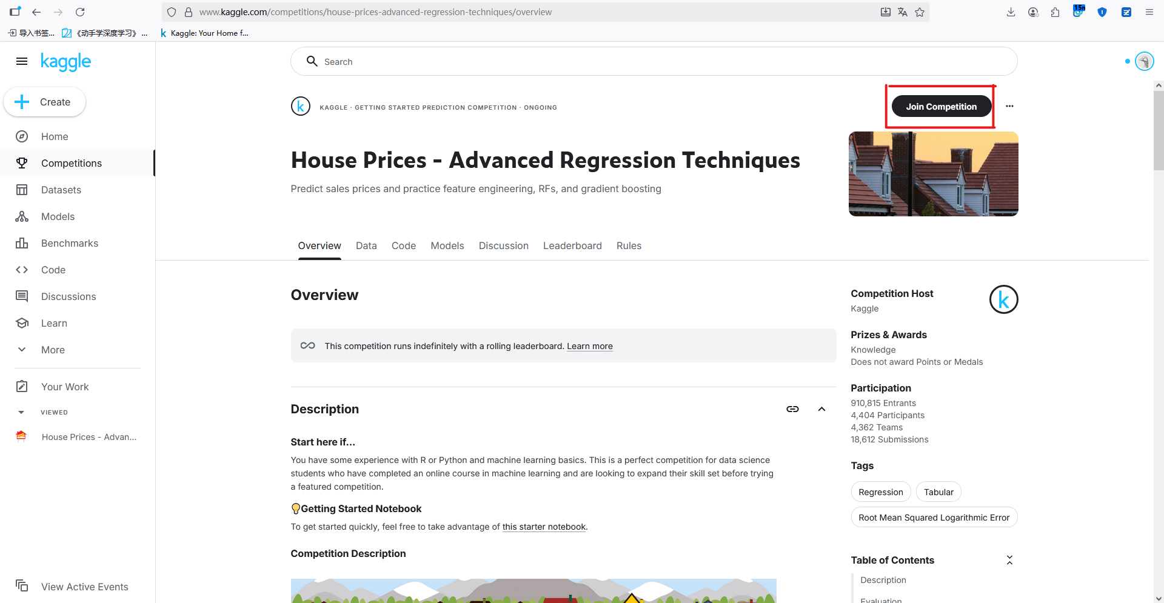Click the Models icon in sidebar
This screenshot has height=603, width=1164.
(x=22, y=216)
